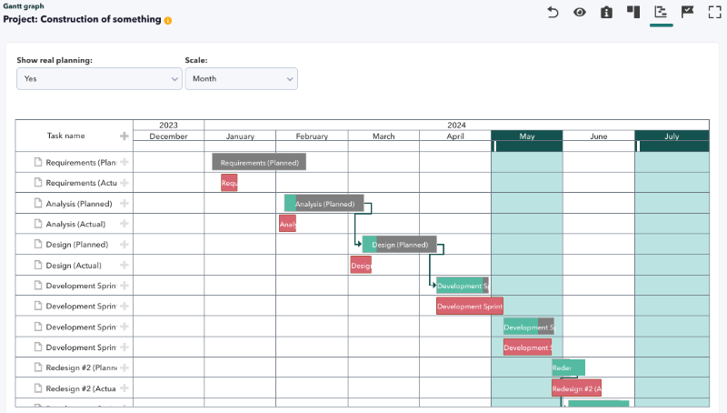This screenshot has height=413, width=727.
Task: Click the orange project info icon
Action: [x=168, y=20]
